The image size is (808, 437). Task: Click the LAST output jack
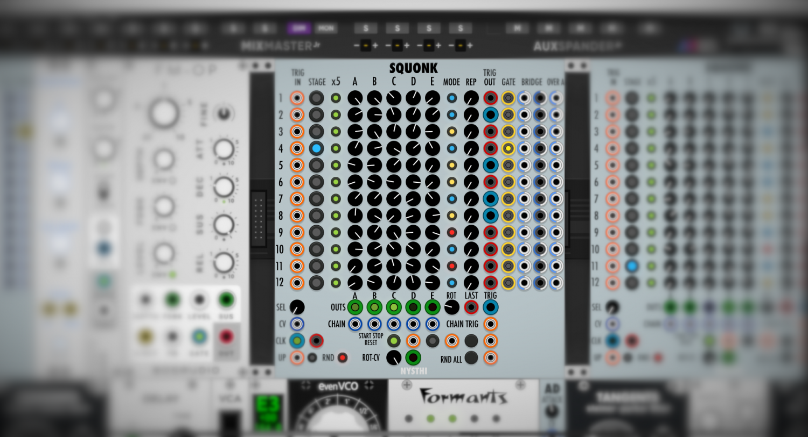(471, 307)
